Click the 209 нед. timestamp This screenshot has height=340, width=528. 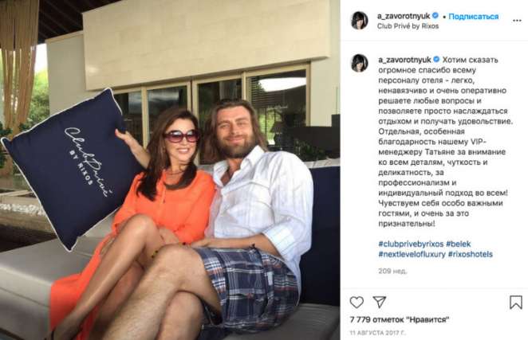[392, 271]
